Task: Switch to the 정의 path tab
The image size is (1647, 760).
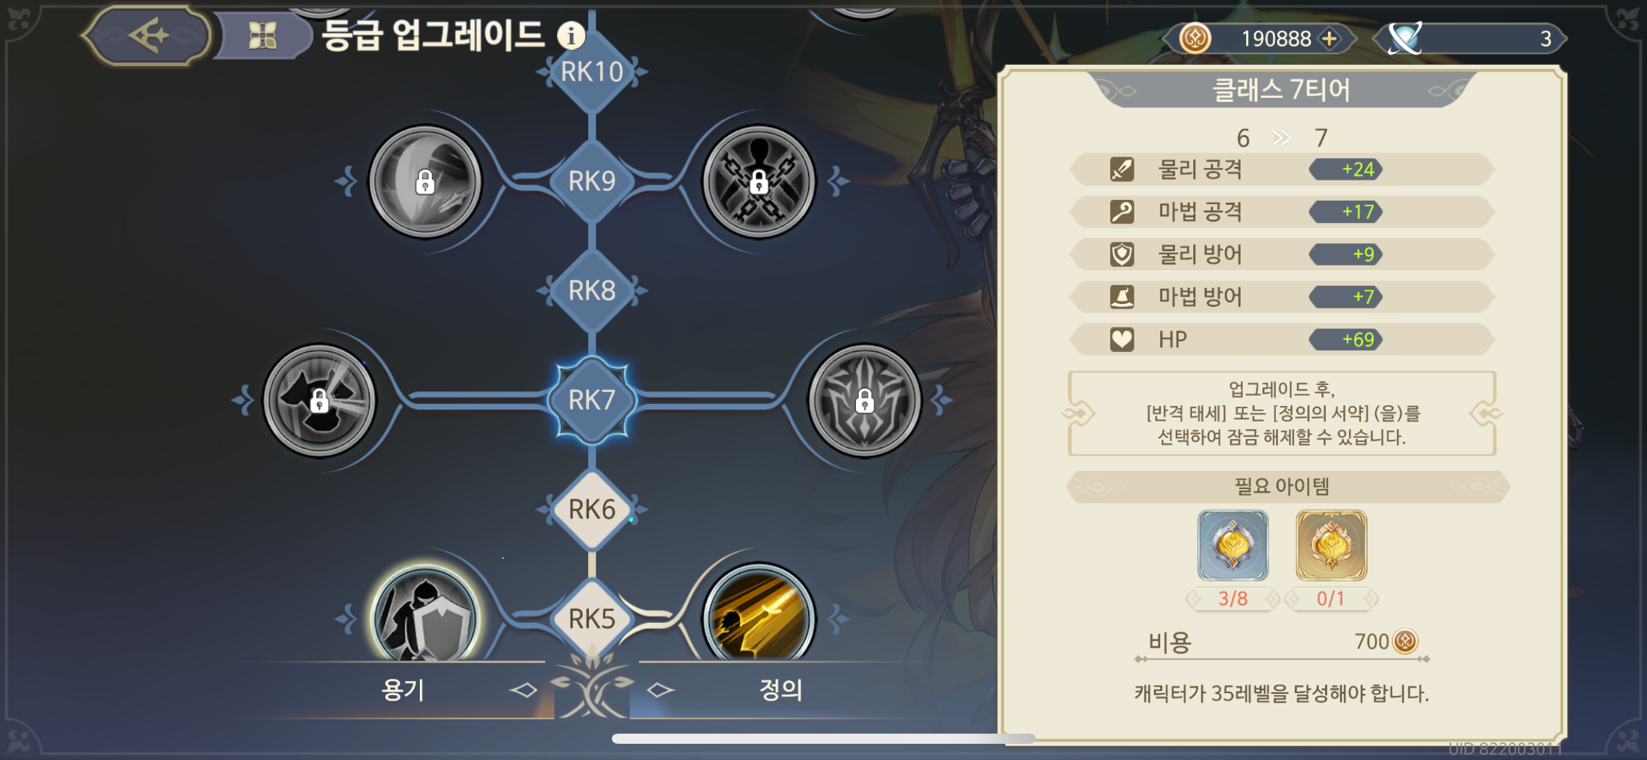Action: [780, 690]
